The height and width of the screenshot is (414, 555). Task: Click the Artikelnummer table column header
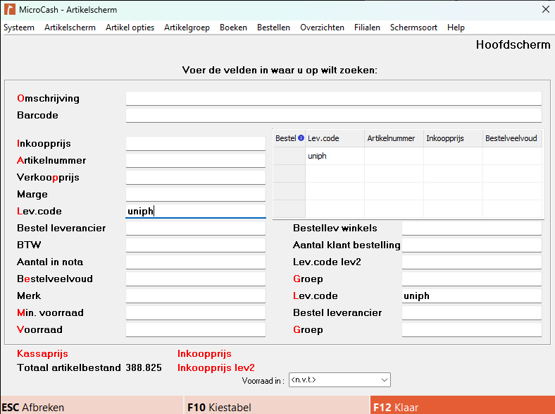coord(394,138)
